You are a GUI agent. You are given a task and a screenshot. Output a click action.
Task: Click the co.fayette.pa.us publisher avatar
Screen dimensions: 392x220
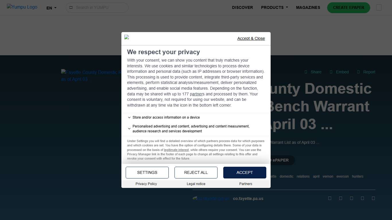[211, 199]
